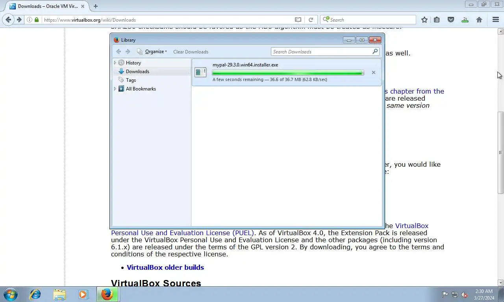Click mypal-29.3.0.win64.installer.exe file name
504x302 pixels.
coord(245,65)
